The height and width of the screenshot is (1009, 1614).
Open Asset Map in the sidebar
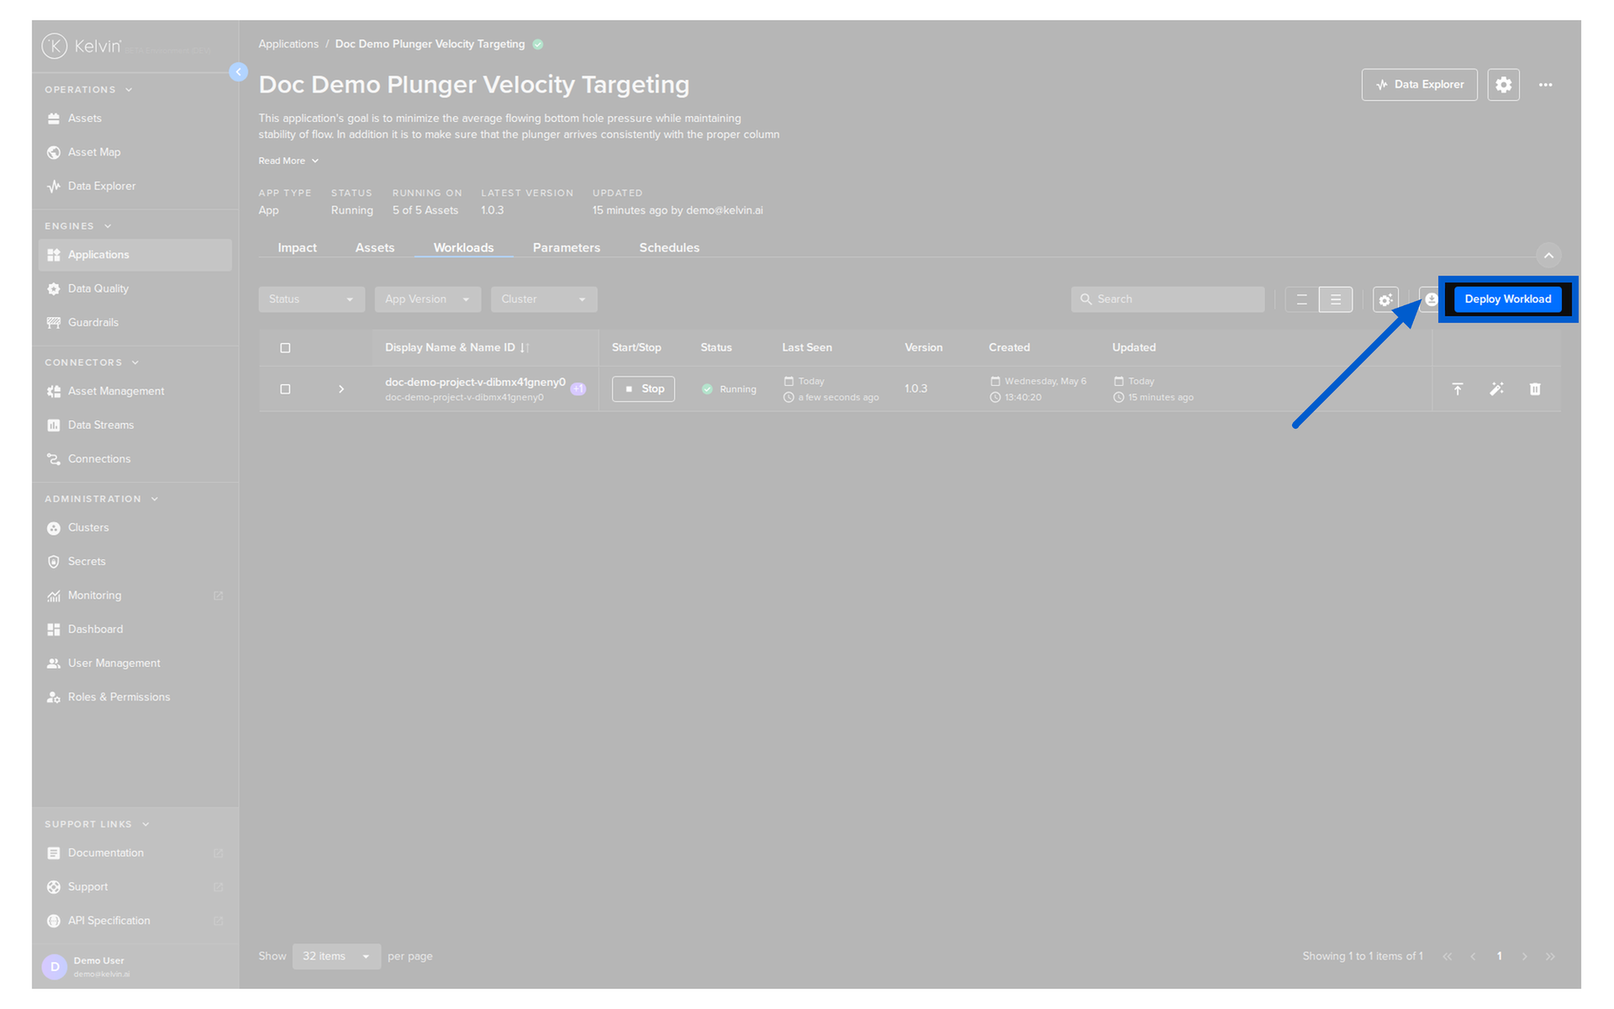click(x=94, y=152)
